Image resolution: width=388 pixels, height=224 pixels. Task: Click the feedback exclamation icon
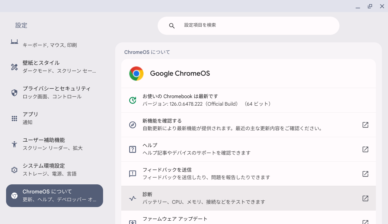(x=132, y=174)
